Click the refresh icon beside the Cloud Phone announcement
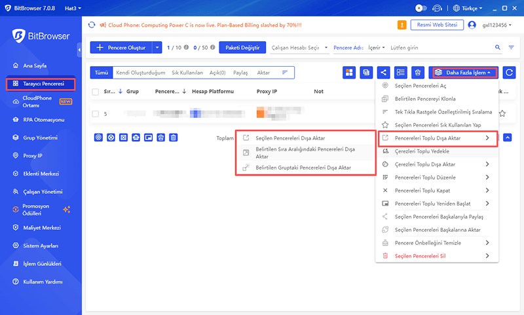 coord(92,25)
